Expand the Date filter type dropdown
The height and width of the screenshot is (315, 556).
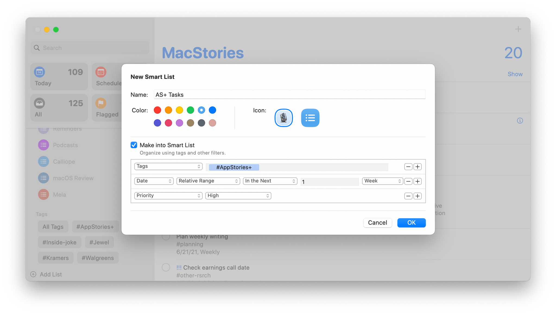pyautogui.click(x=153, y=181)
